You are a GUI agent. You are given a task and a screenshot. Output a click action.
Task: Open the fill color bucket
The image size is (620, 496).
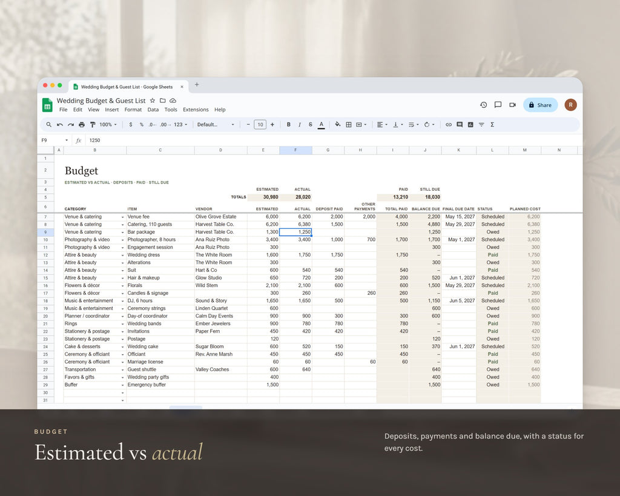338,125
